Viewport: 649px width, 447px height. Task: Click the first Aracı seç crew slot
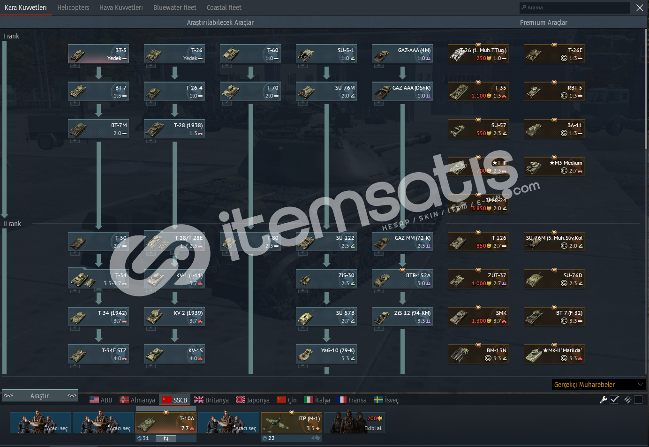coord(40,423)
